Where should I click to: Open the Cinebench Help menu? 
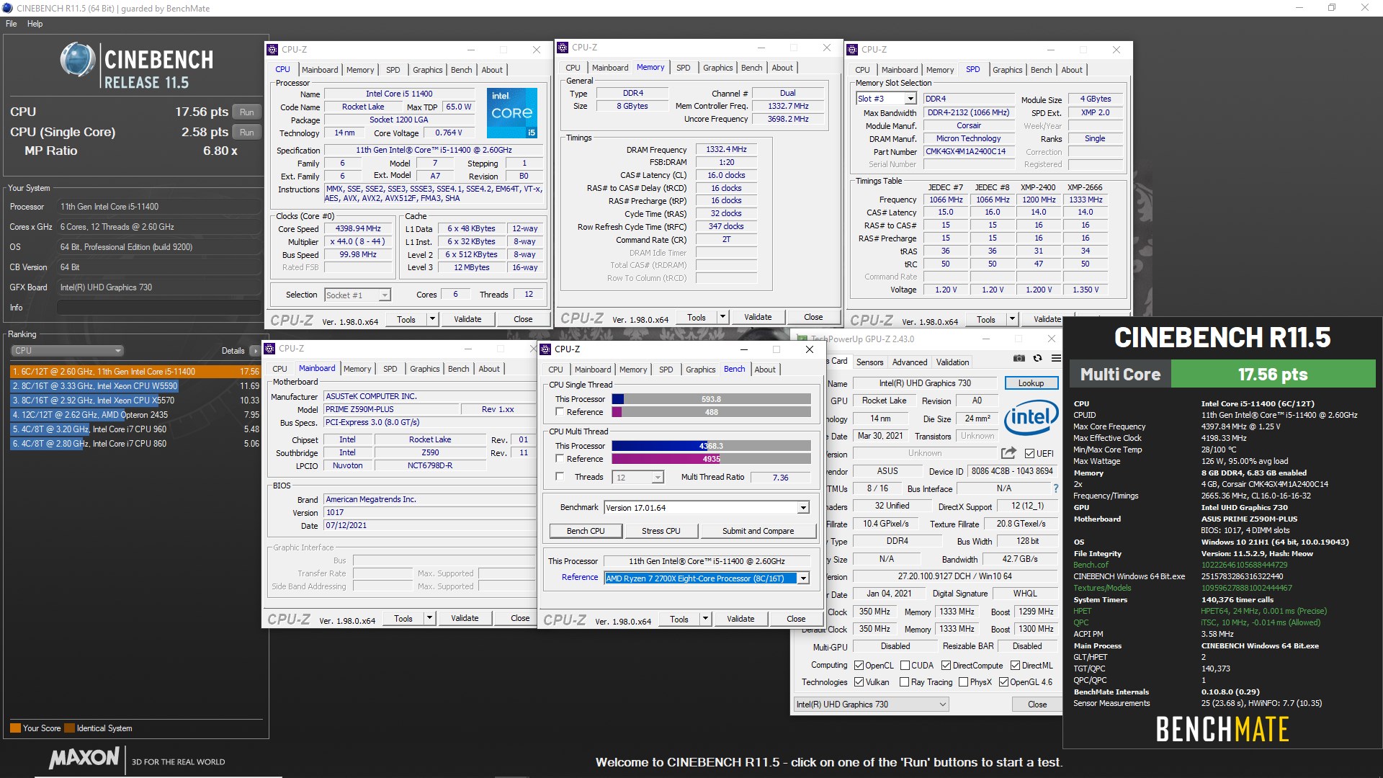tap(35, 24)
